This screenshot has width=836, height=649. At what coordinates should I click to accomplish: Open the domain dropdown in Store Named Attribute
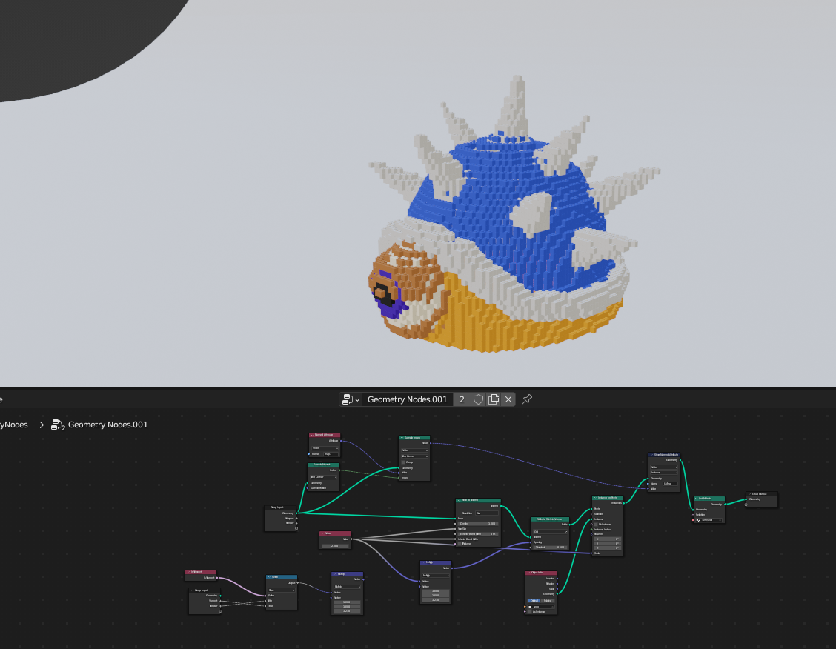(664, 473)
